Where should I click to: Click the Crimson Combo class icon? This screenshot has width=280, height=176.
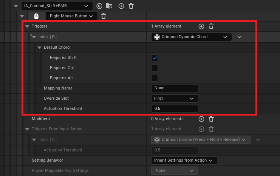(157, 140)
